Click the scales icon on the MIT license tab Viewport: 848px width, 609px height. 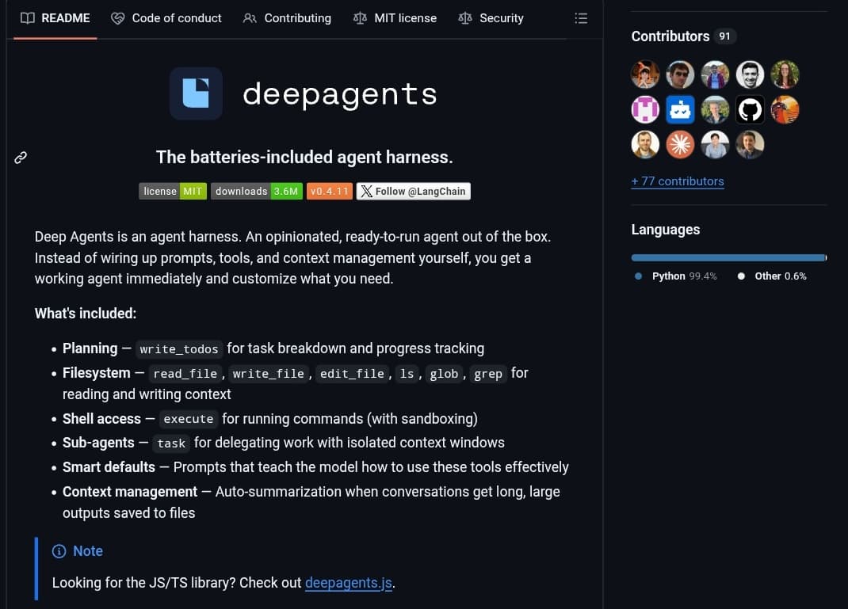[360, 17]
